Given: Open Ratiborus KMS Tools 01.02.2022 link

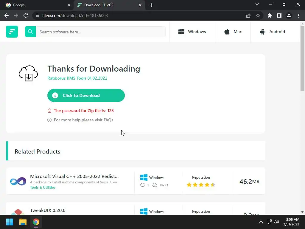Looking at the screenshot, I should pos(77,78).
